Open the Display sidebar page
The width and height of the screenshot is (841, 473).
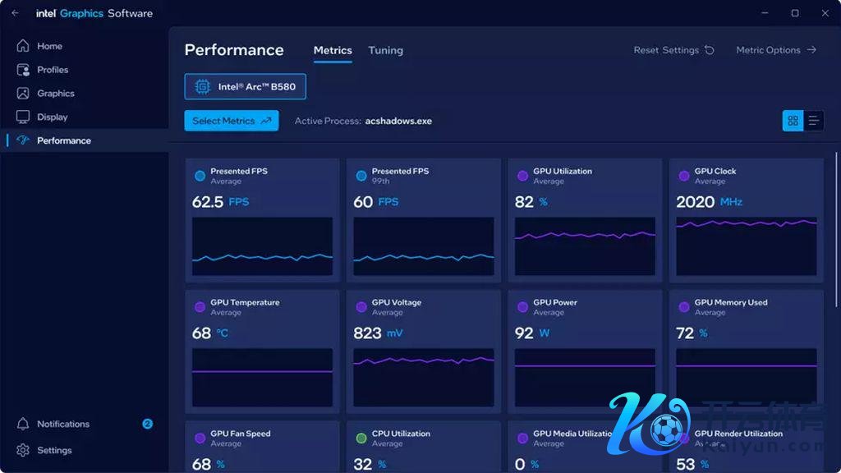pos(52,117)
